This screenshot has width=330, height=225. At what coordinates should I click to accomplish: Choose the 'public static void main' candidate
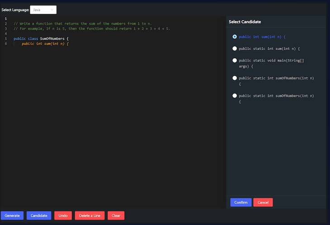tap(235, 60)
